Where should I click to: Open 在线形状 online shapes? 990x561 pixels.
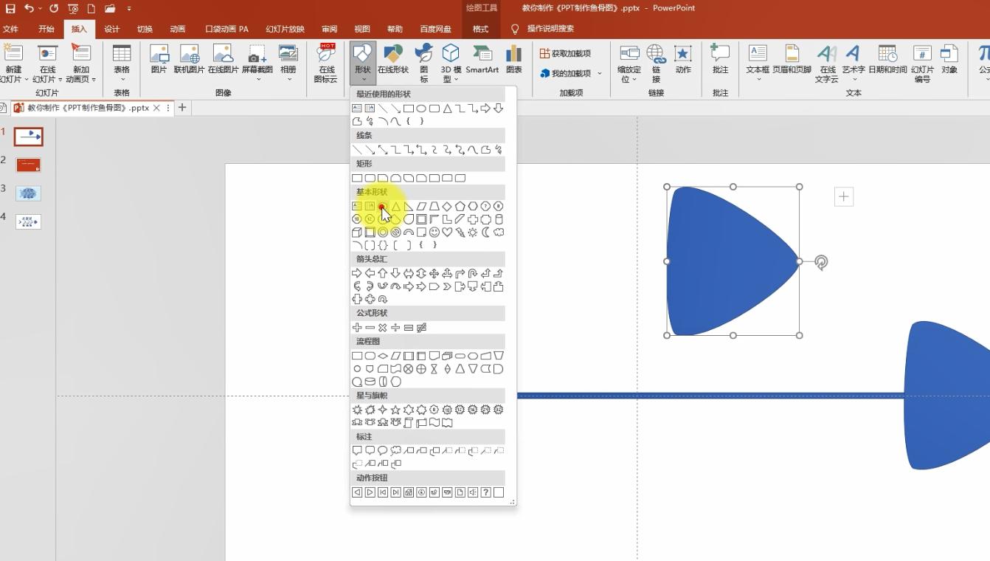pyautogui.click(x=392, y=60)
